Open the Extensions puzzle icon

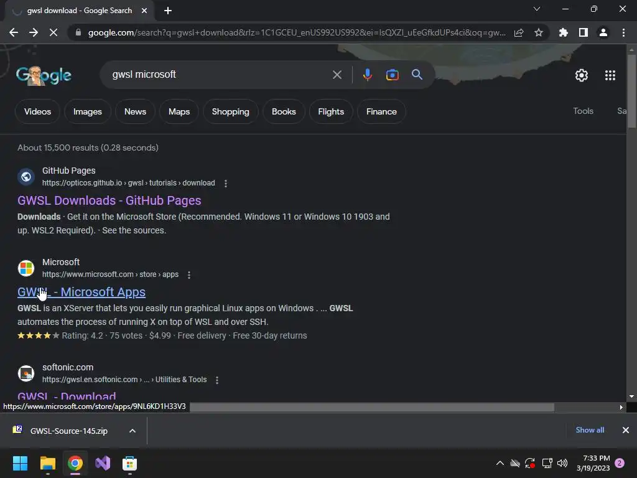(x=564, y=32)
